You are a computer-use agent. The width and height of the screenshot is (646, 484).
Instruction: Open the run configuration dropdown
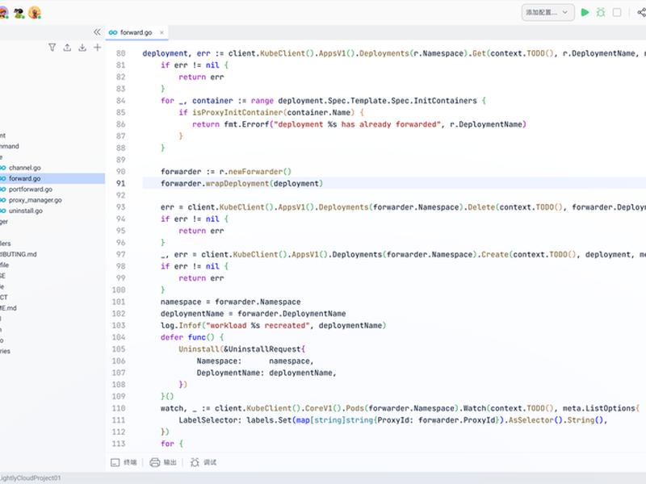click(x=547, y=12)
